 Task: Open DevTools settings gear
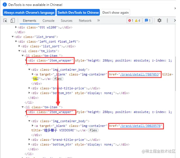[x=159, y=20]
